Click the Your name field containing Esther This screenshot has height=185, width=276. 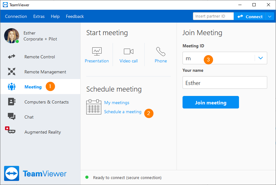pos(225,82)
